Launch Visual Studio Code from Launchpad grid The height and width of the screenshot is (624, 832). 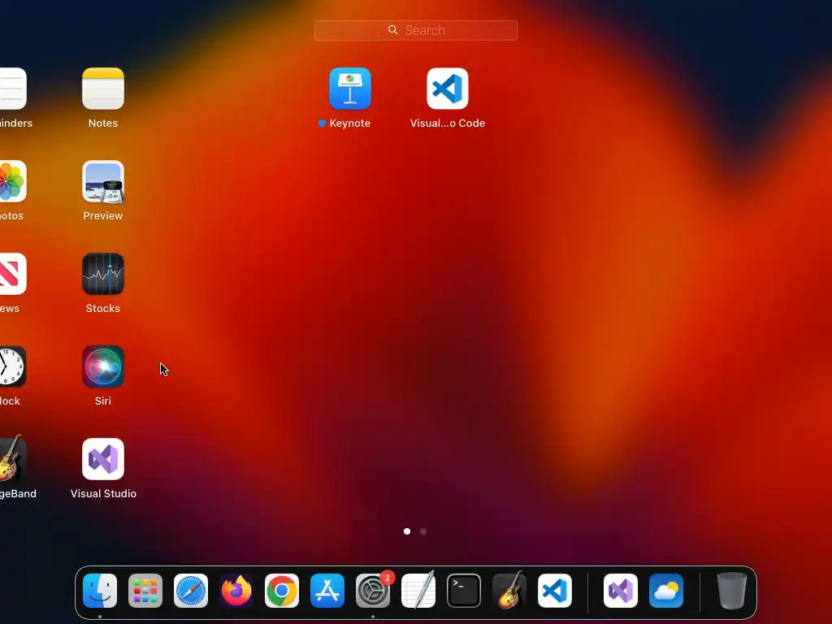click(448, 89)
